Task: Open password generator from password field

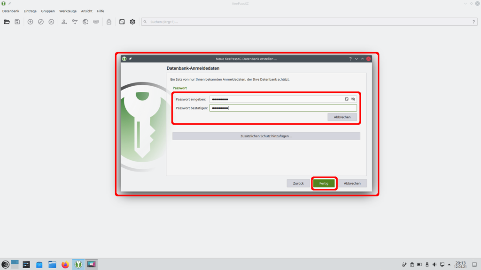Action: pos(347,99)
